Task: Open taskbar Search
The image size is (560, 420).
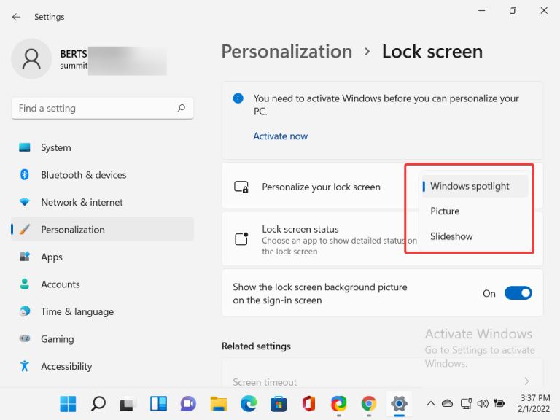Action: (x=98, y=404)
